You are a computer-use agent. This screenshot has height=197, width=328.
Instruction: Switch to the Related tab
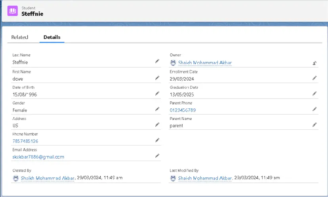(x=20, y=37)
